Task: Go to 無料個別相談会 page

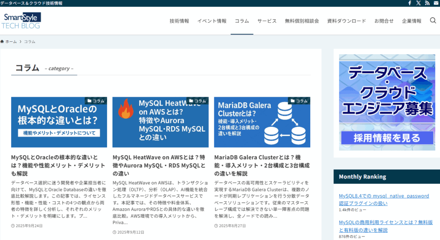Action: (302, 21)
